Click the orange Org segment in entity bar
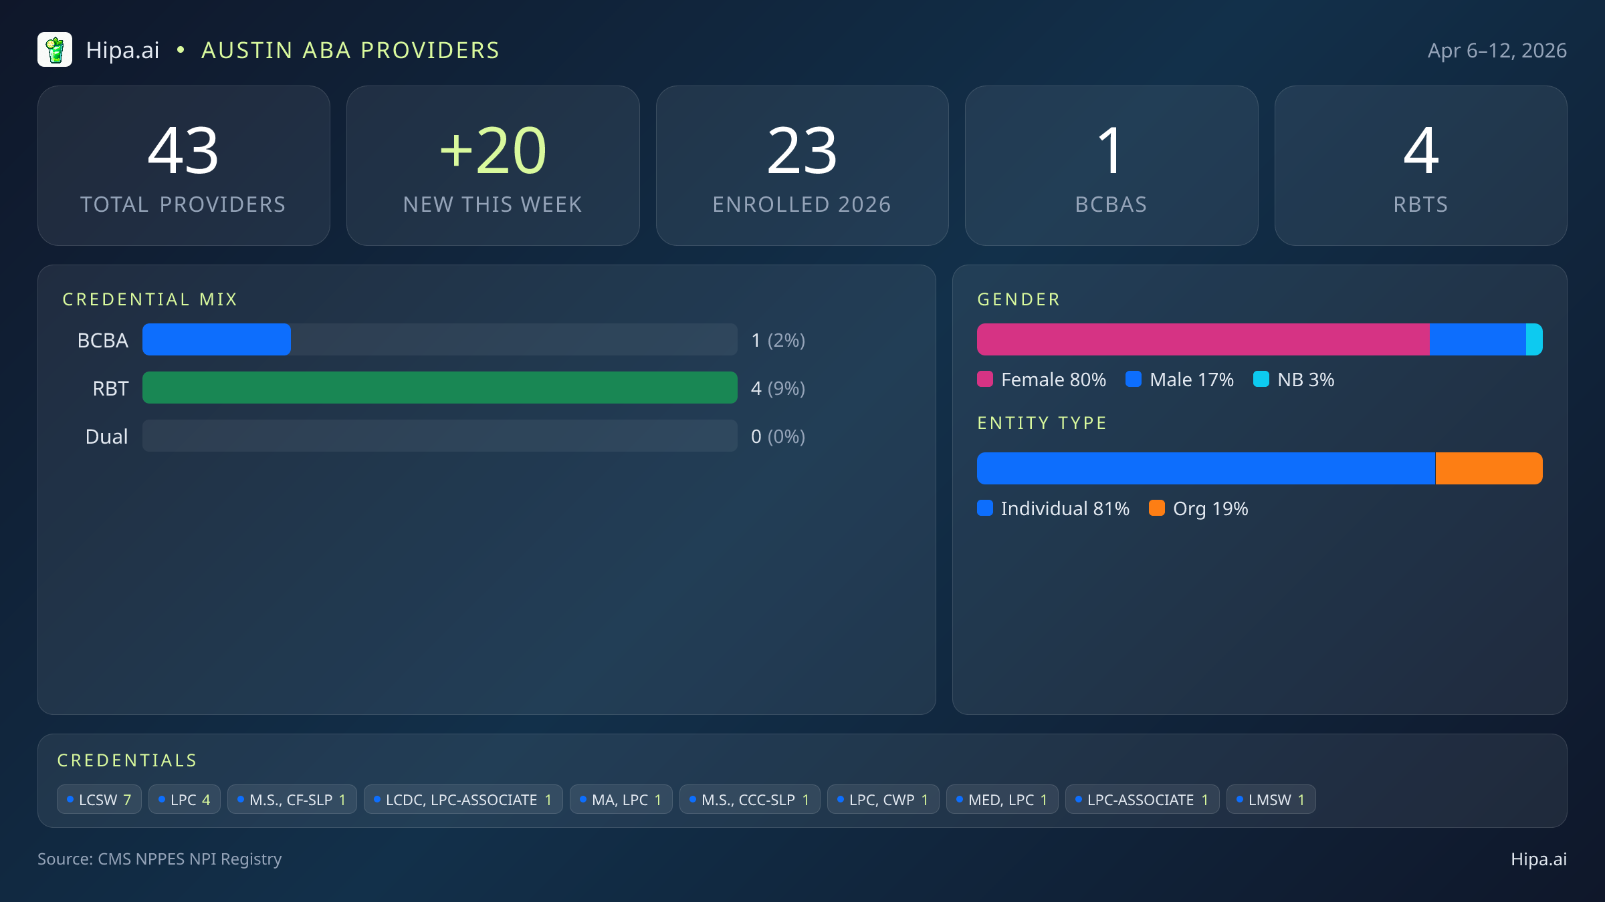1605x902 pixels. pyautogui.click(x=1489, y=468)
